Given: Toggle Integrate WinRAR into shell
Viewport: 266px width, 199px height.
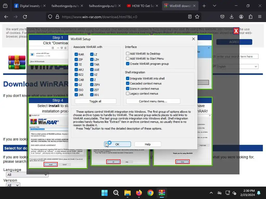Looking at the screenshot, I should pos(128,78).
